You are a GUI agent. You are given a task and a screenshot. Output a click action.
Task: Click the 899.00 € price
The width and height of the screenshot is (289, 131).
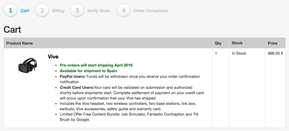(x=276, y=53)
